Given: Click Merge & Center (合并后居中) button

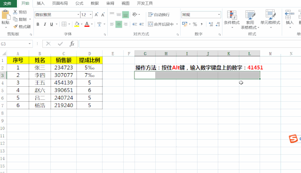Looking at the screenshot, I should (161, 24).
